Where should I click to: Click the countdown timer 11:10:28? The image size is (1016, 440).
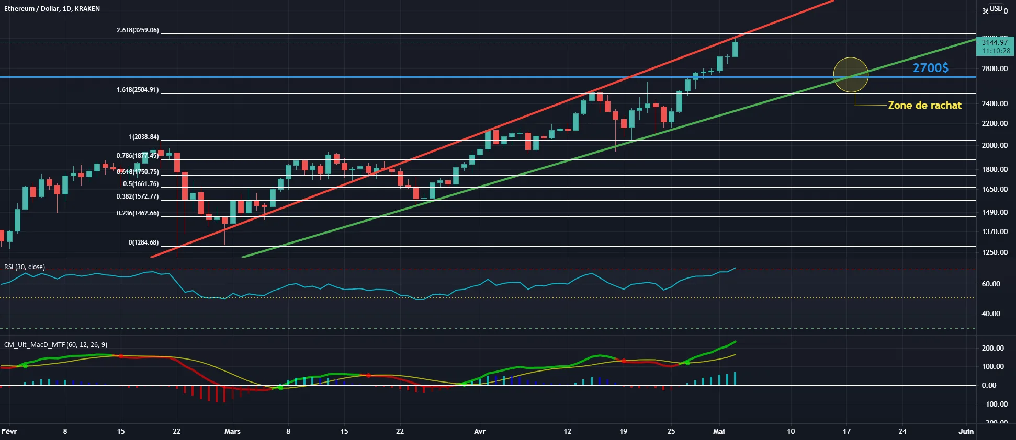pyautogui.click(x=996, y=51)
